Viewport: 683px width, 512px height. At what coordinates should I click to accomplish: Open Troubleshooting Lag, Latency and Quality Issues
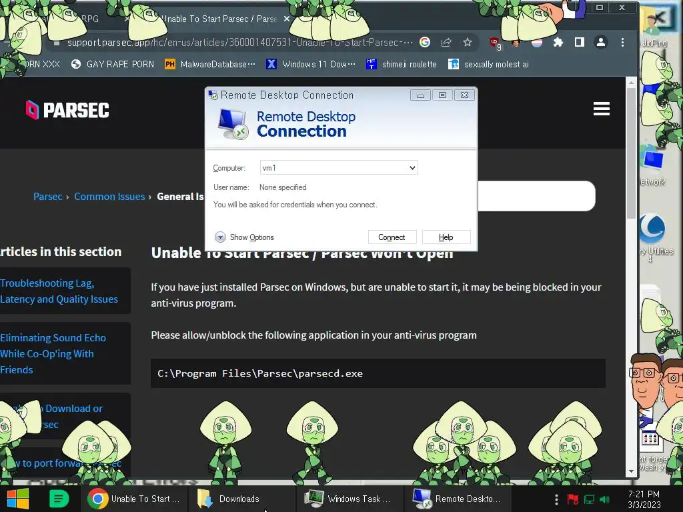coord(59,291)
